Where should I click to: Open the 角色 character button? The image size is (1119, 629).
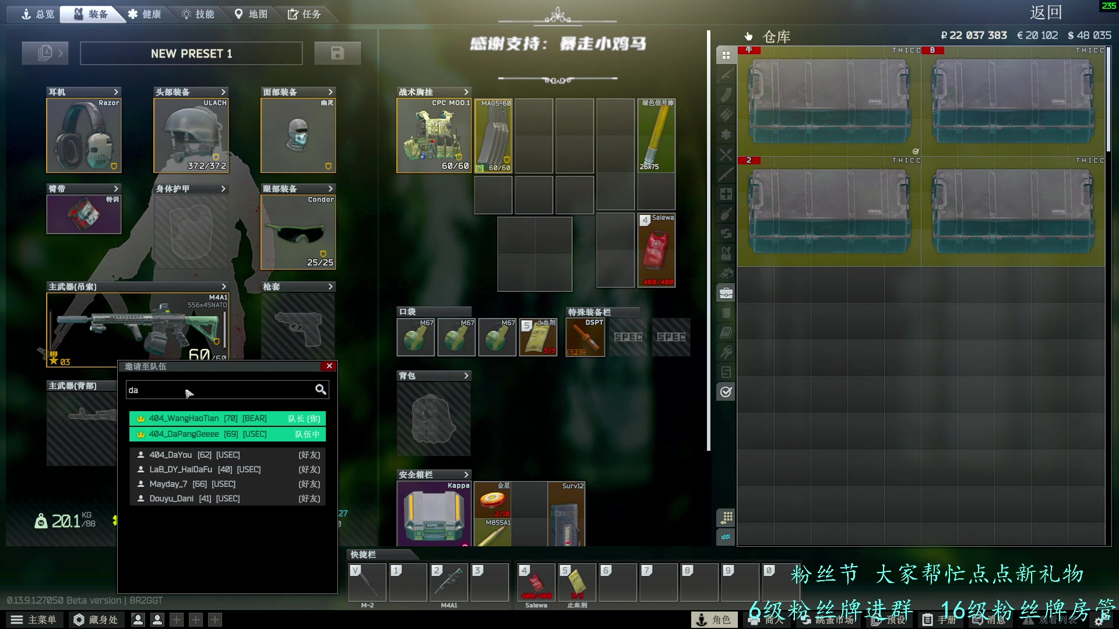[x=714, y=620]
